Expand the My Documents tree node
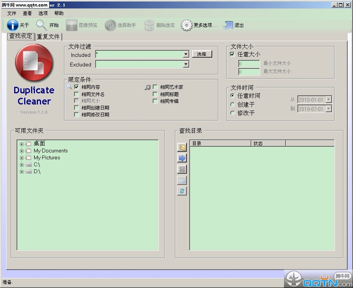This screenshot has height=288, width=353. tap(21, 151)
